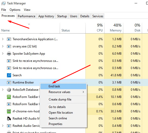Click the Realtek HD Audio Manager speaker icon

[x=9, y=119]
